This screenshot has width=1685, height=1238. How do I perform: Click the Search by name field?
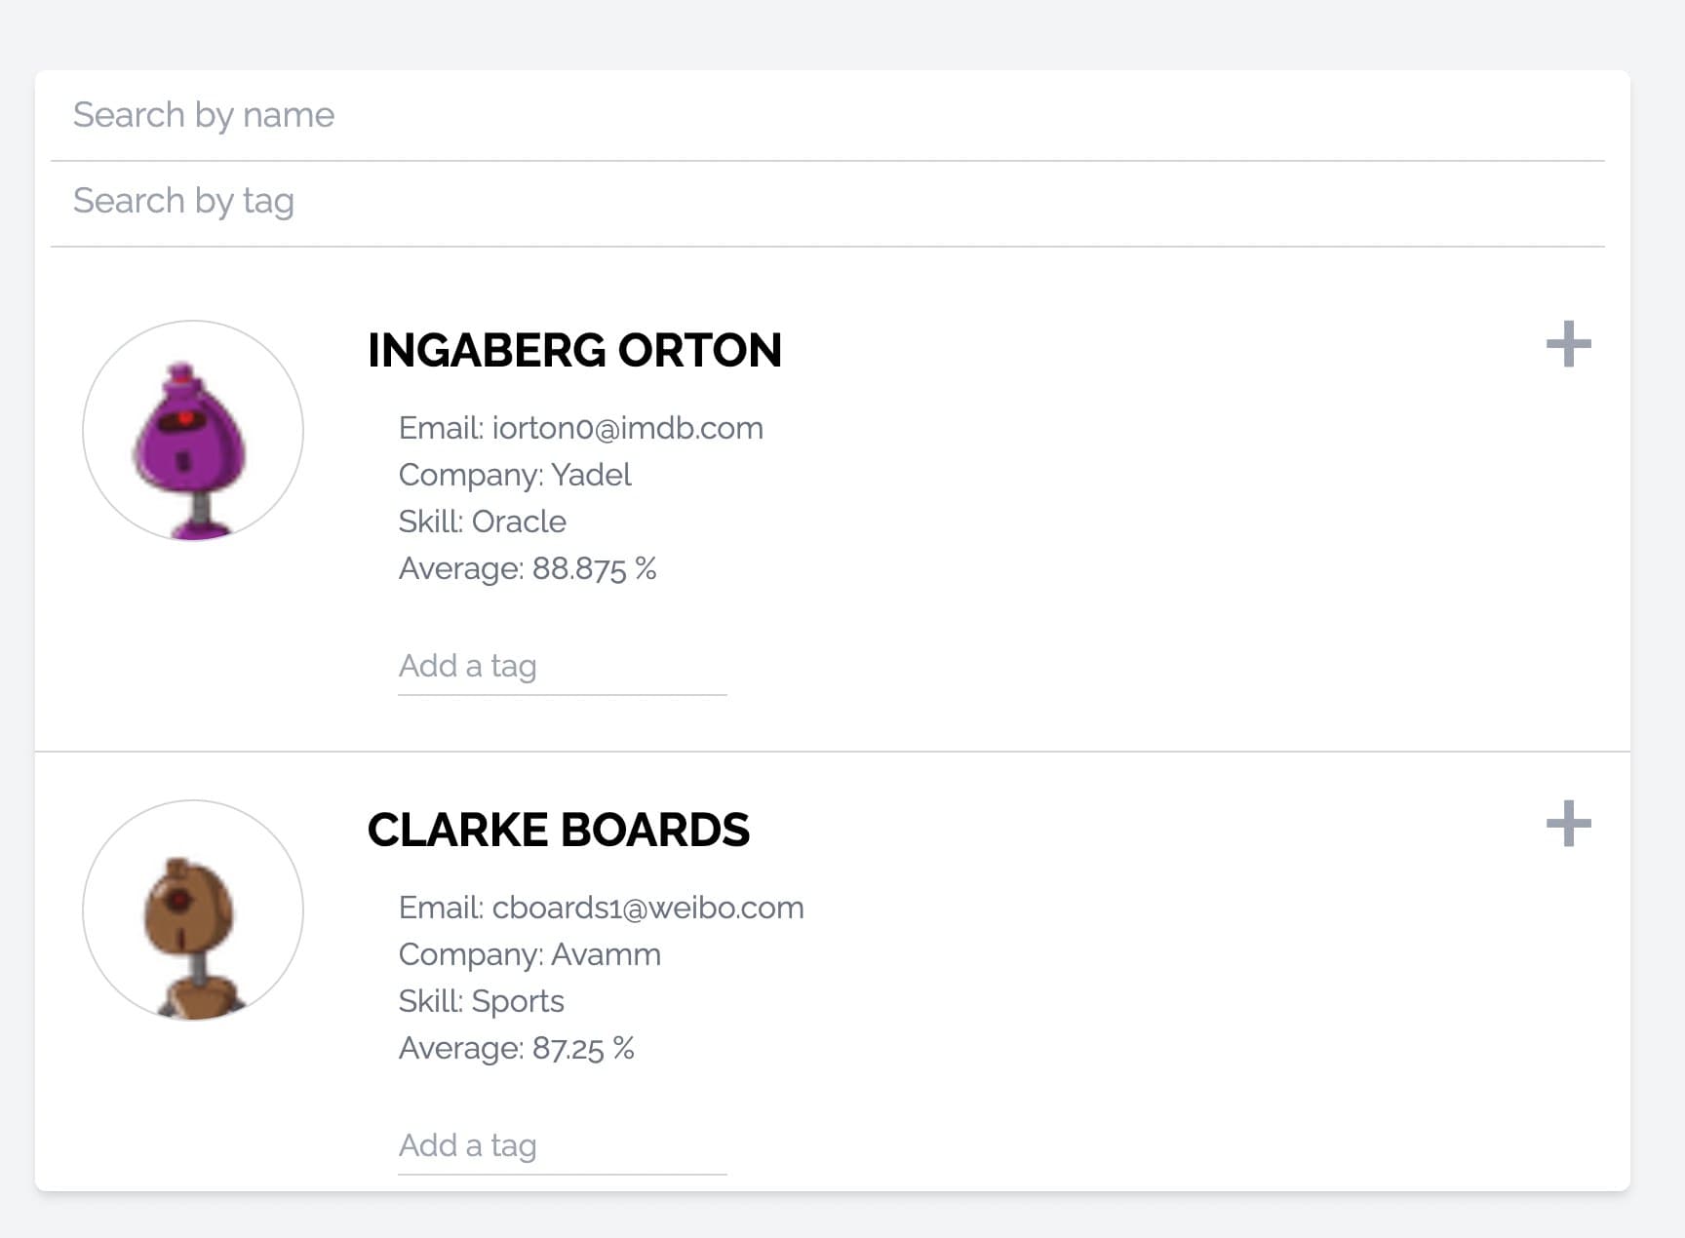click(x=827, y=116)
